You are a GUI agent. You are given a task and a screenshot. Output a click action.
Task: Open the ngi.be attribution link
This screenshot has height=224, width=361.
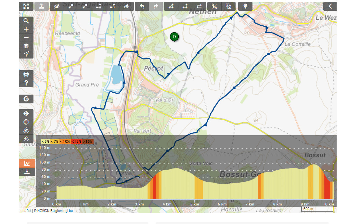pyautogui.click(x=68, y=211)
